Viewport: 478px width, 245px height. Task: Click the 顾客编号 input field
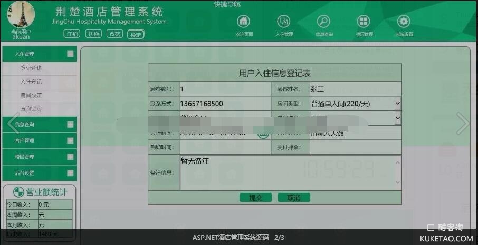click(225, 89)
